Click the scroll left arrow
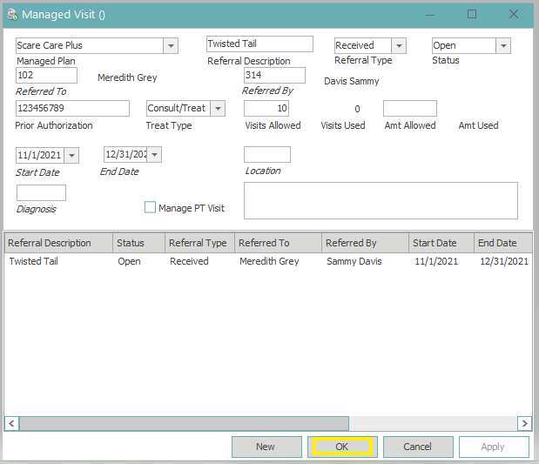Viewport: 539px width, 464px height. pyautogui.click(x=11, y=424)
